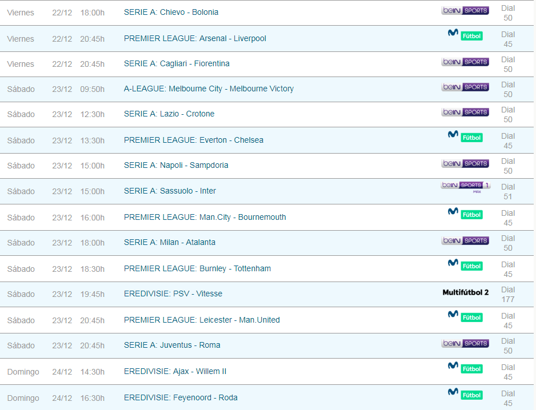Image resolution: width=536 pixels, height=410 pixels.
Task: Click beIN Sports logo for Chievo - Bolonia
Action: (x=465, y=11)
